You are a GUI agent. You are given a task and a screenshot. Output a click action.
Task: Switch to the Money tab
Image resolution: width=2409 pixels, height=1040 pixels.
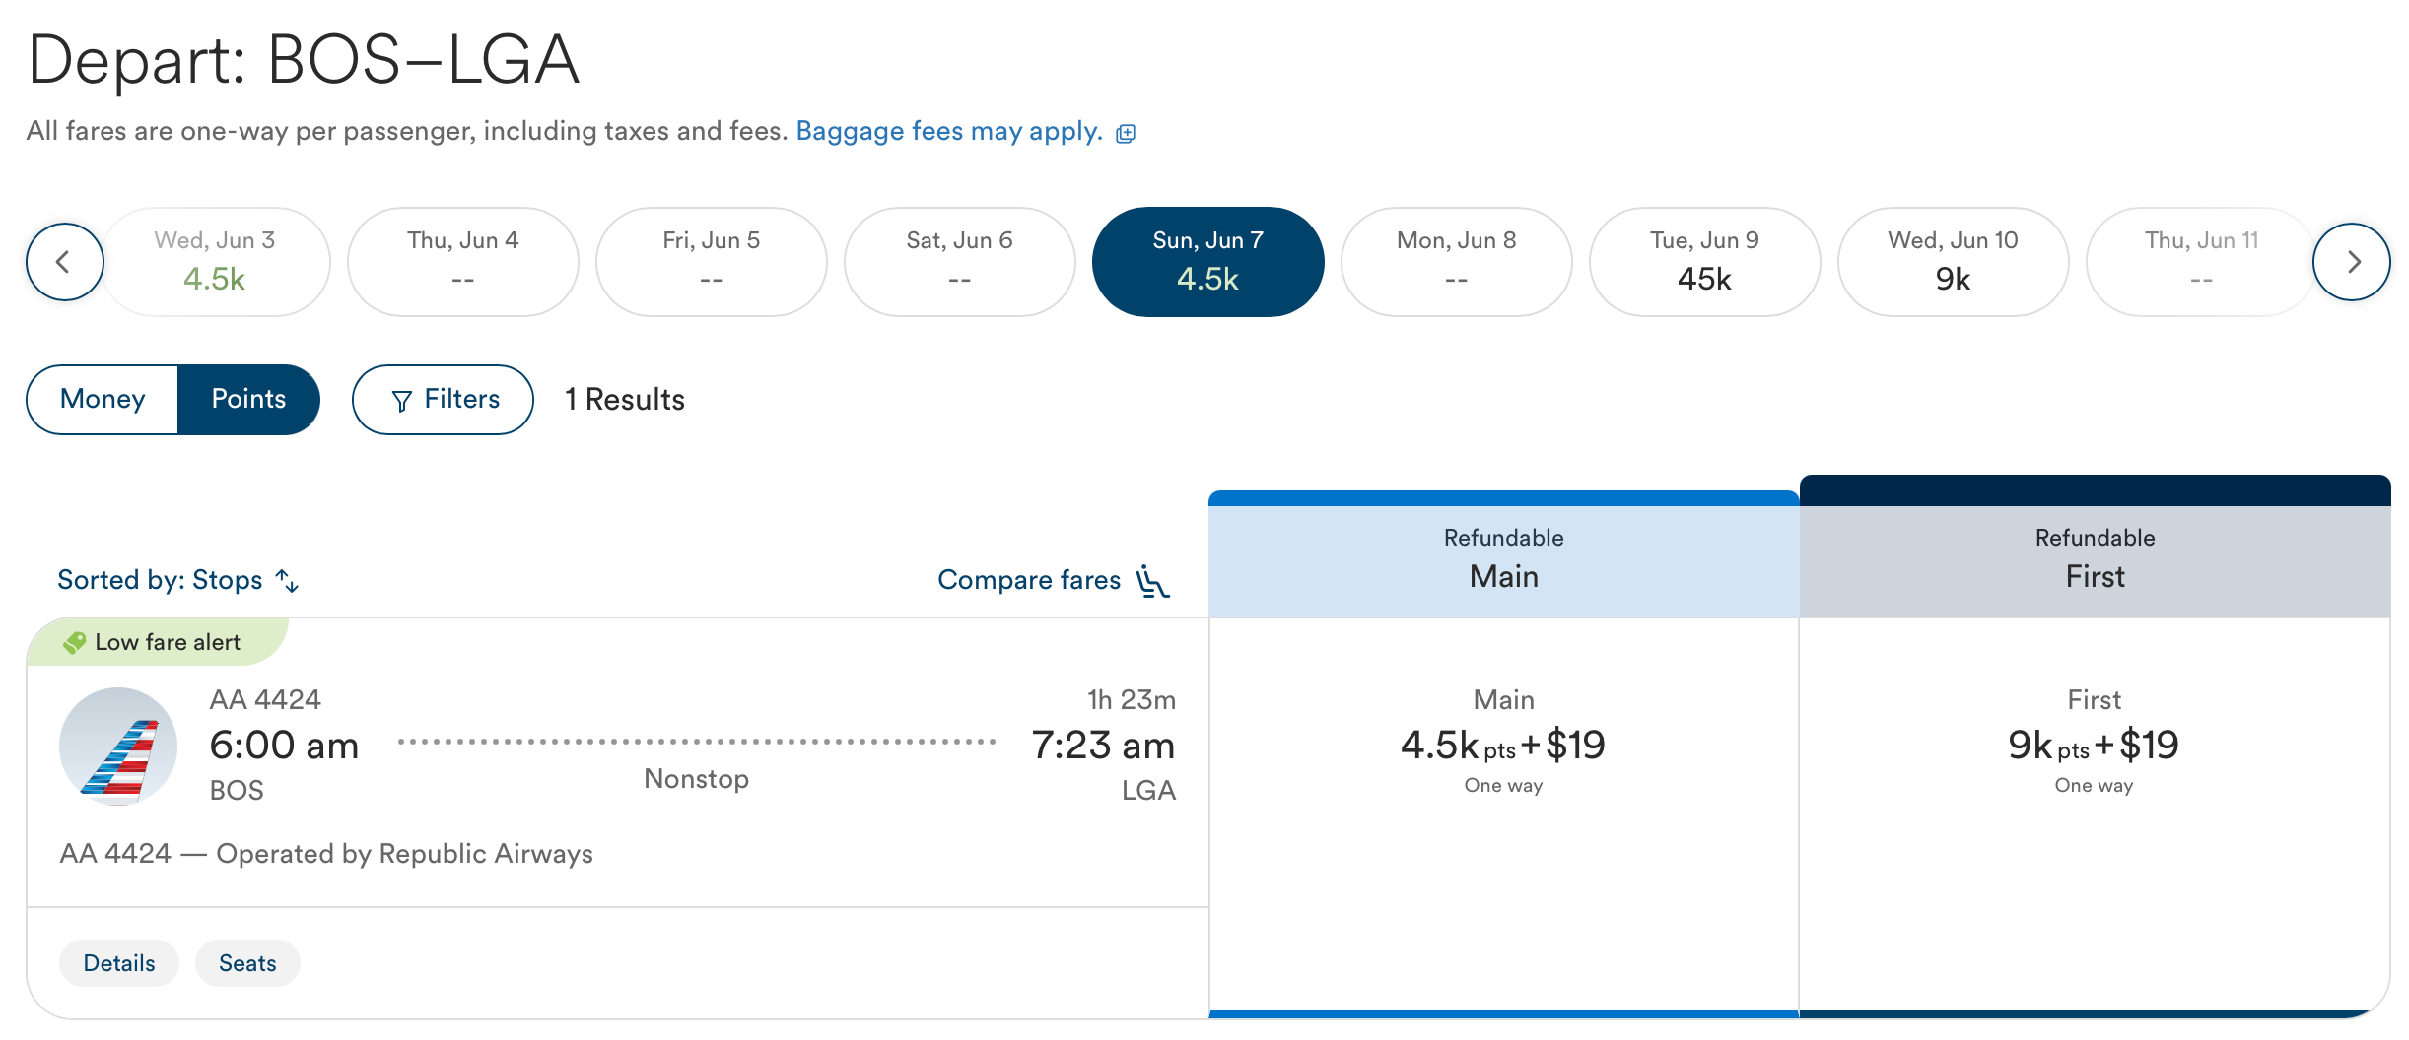(102, 400)
